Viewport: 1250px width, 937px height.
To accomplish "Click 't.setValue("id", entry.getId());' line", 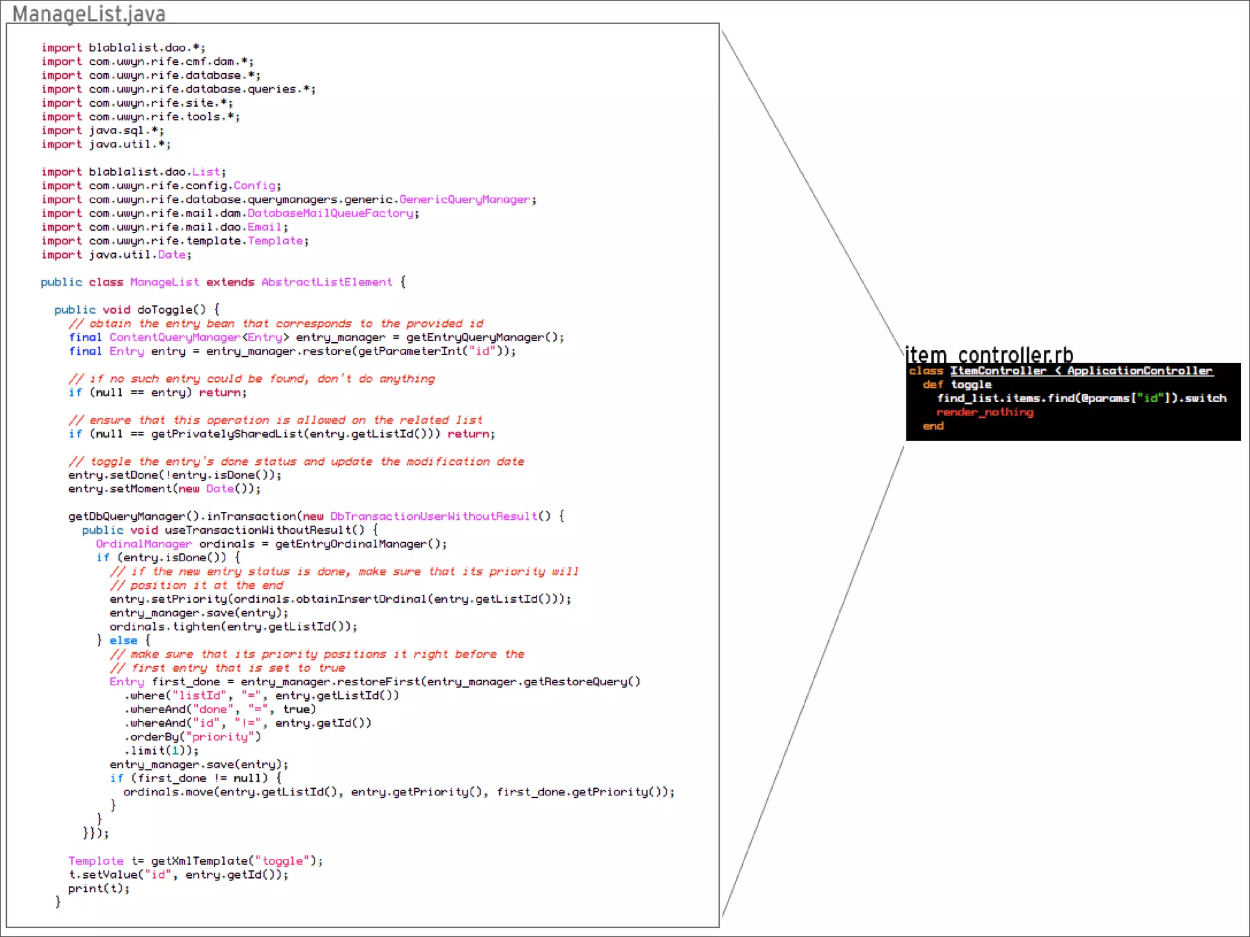I will tap(178, 875).
